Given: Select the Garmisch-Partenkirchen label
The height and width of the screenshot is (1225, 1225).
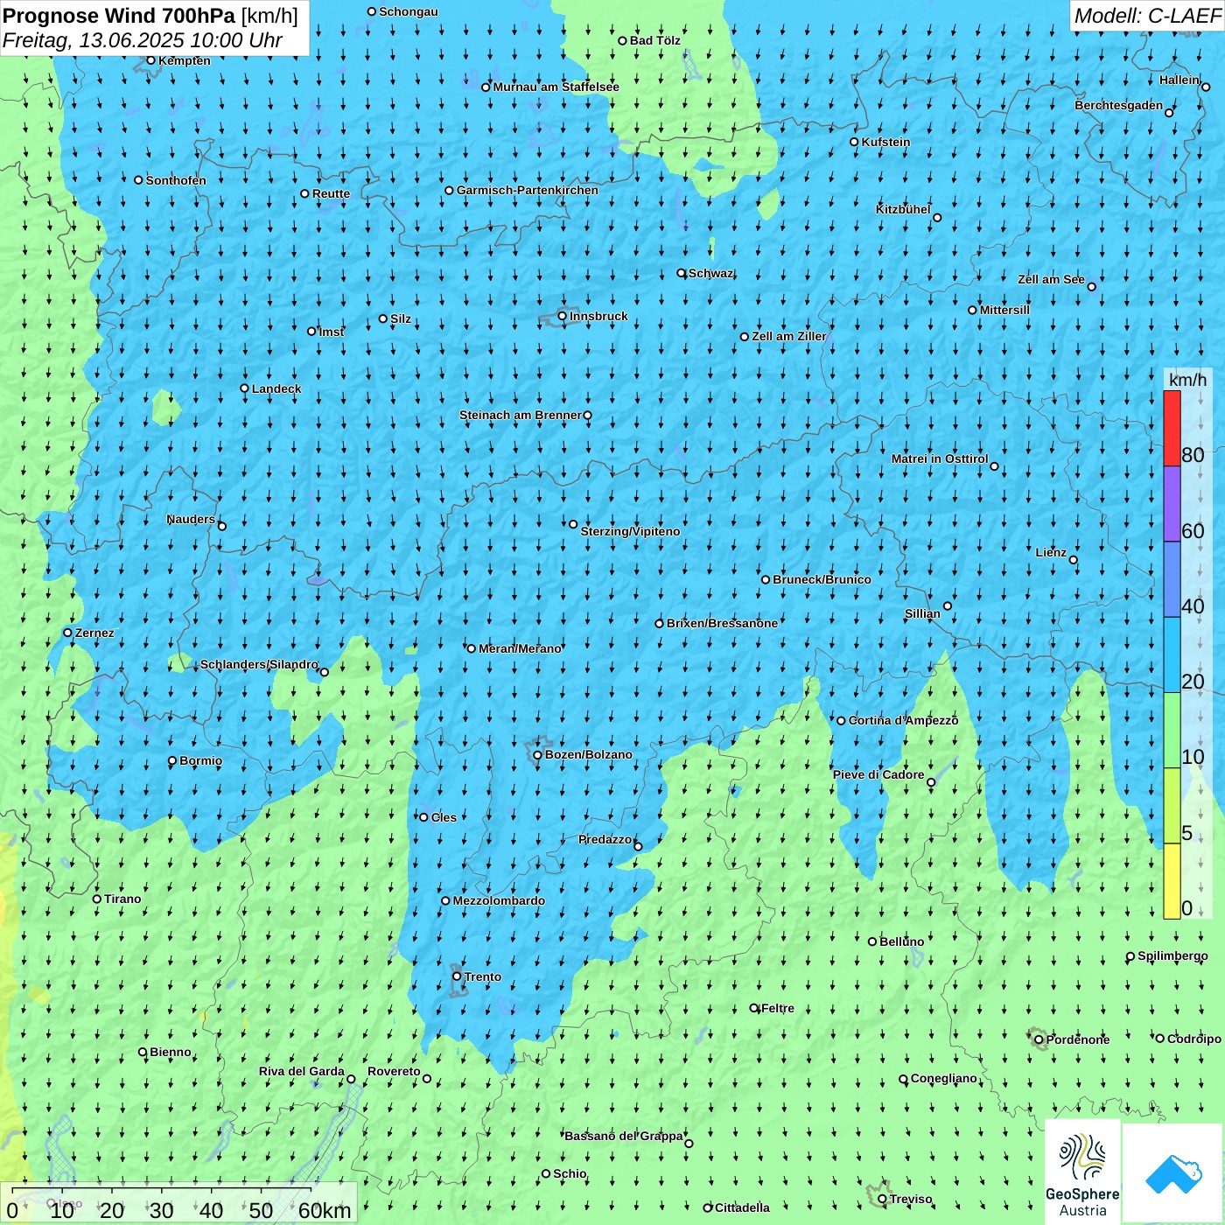Looking at the screenshot, I should click(528, 190).
